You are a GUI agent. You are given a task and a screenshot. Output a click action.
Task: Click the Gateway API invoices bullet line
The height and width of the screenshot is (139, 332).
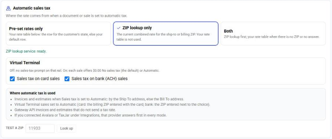(x=65, y=110)
